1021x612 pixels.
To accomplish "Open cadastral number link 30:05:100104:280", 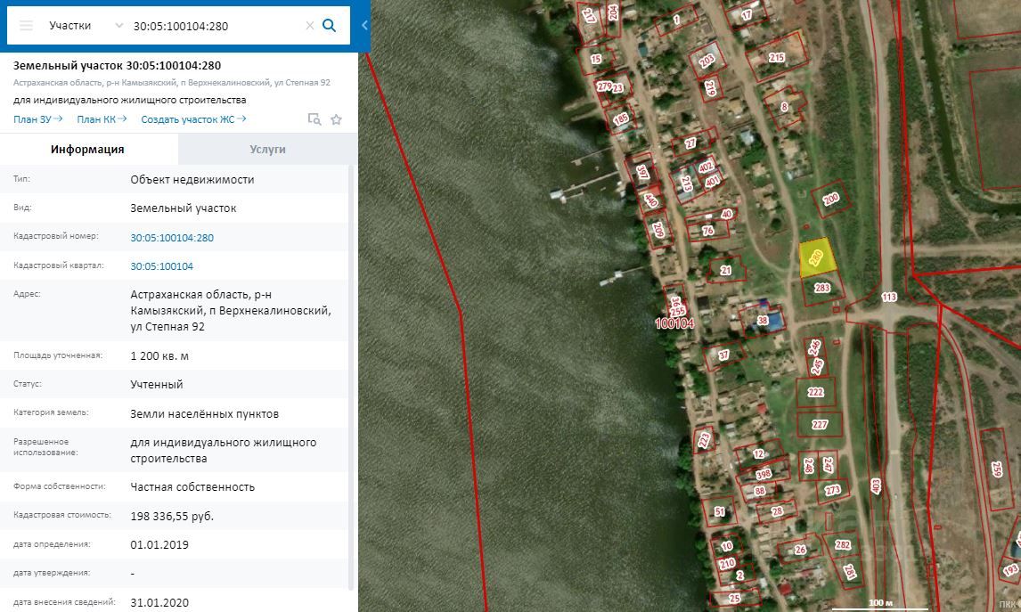I will (x=172, y=238).
